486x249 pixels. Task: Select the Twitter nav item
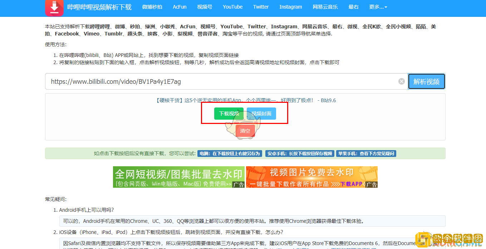tap(261, 7)
